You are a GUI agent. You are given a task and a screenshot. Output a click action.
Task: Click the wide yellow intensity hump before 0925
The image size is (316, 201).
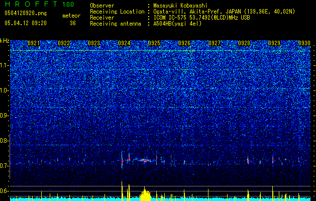(145, 194)
